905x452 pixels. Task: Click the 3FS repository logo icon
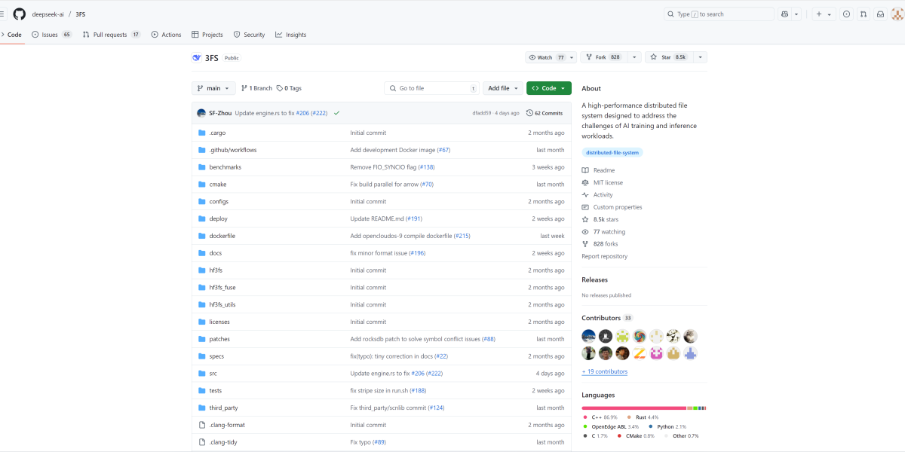pos(197,57)
